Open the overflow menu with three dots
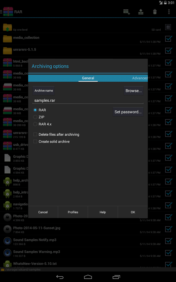Viewport: 176px width, 282px height. pos(169,12)
